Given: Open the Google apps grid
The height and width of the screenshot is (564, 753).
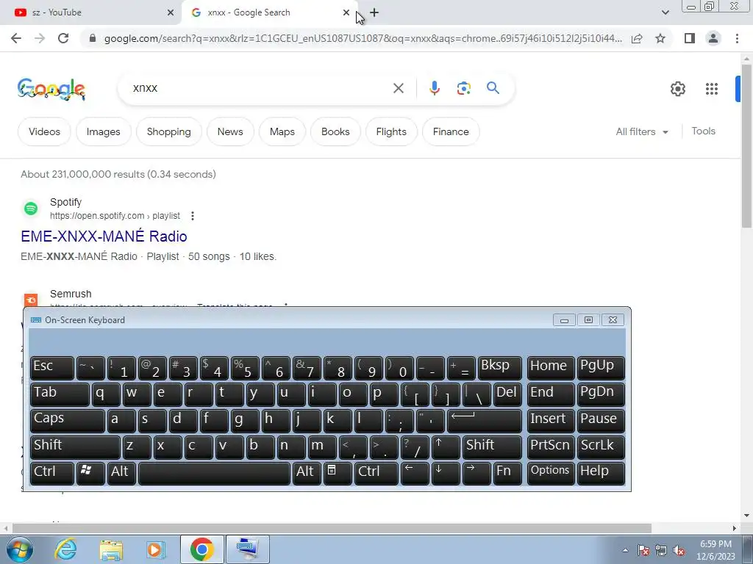Looking at the screenshot, I should pos(711,89).
